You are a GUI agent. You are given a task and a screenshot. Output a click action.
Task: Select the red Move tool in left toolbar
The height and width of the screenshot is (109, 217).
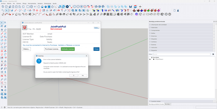(2, 51)
